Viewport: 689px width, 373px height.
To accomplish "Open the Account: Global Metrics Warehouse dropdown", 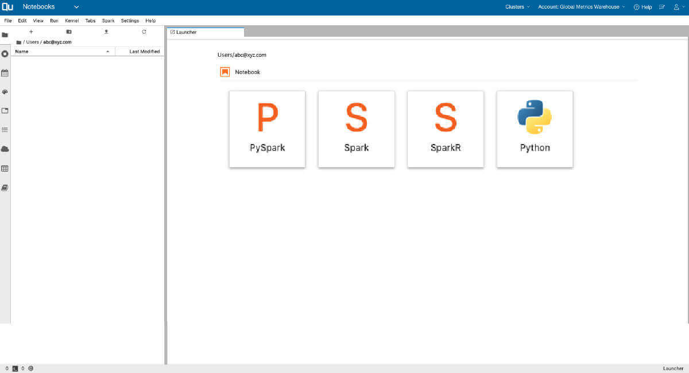I will [x=581, y=7].
